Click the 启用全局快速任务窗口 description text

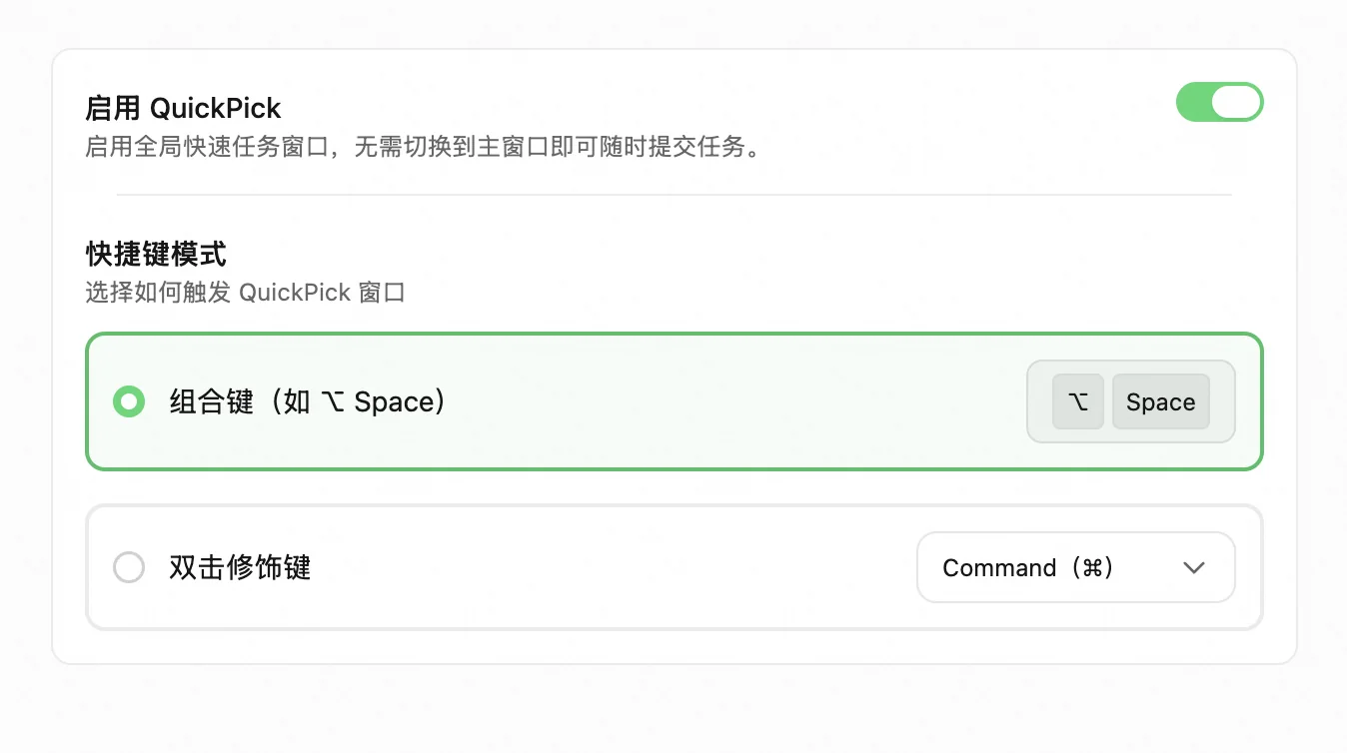[x=424, y=148]
